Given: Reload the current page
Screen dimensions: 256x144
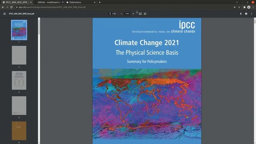Looking at the screenshot, I should click(x=12, y=7).
